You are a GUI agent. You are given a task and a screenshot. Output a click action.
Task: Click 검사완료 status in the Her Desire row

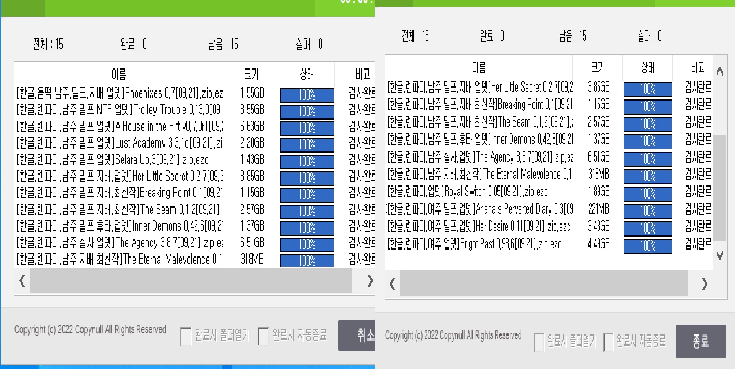698,226
